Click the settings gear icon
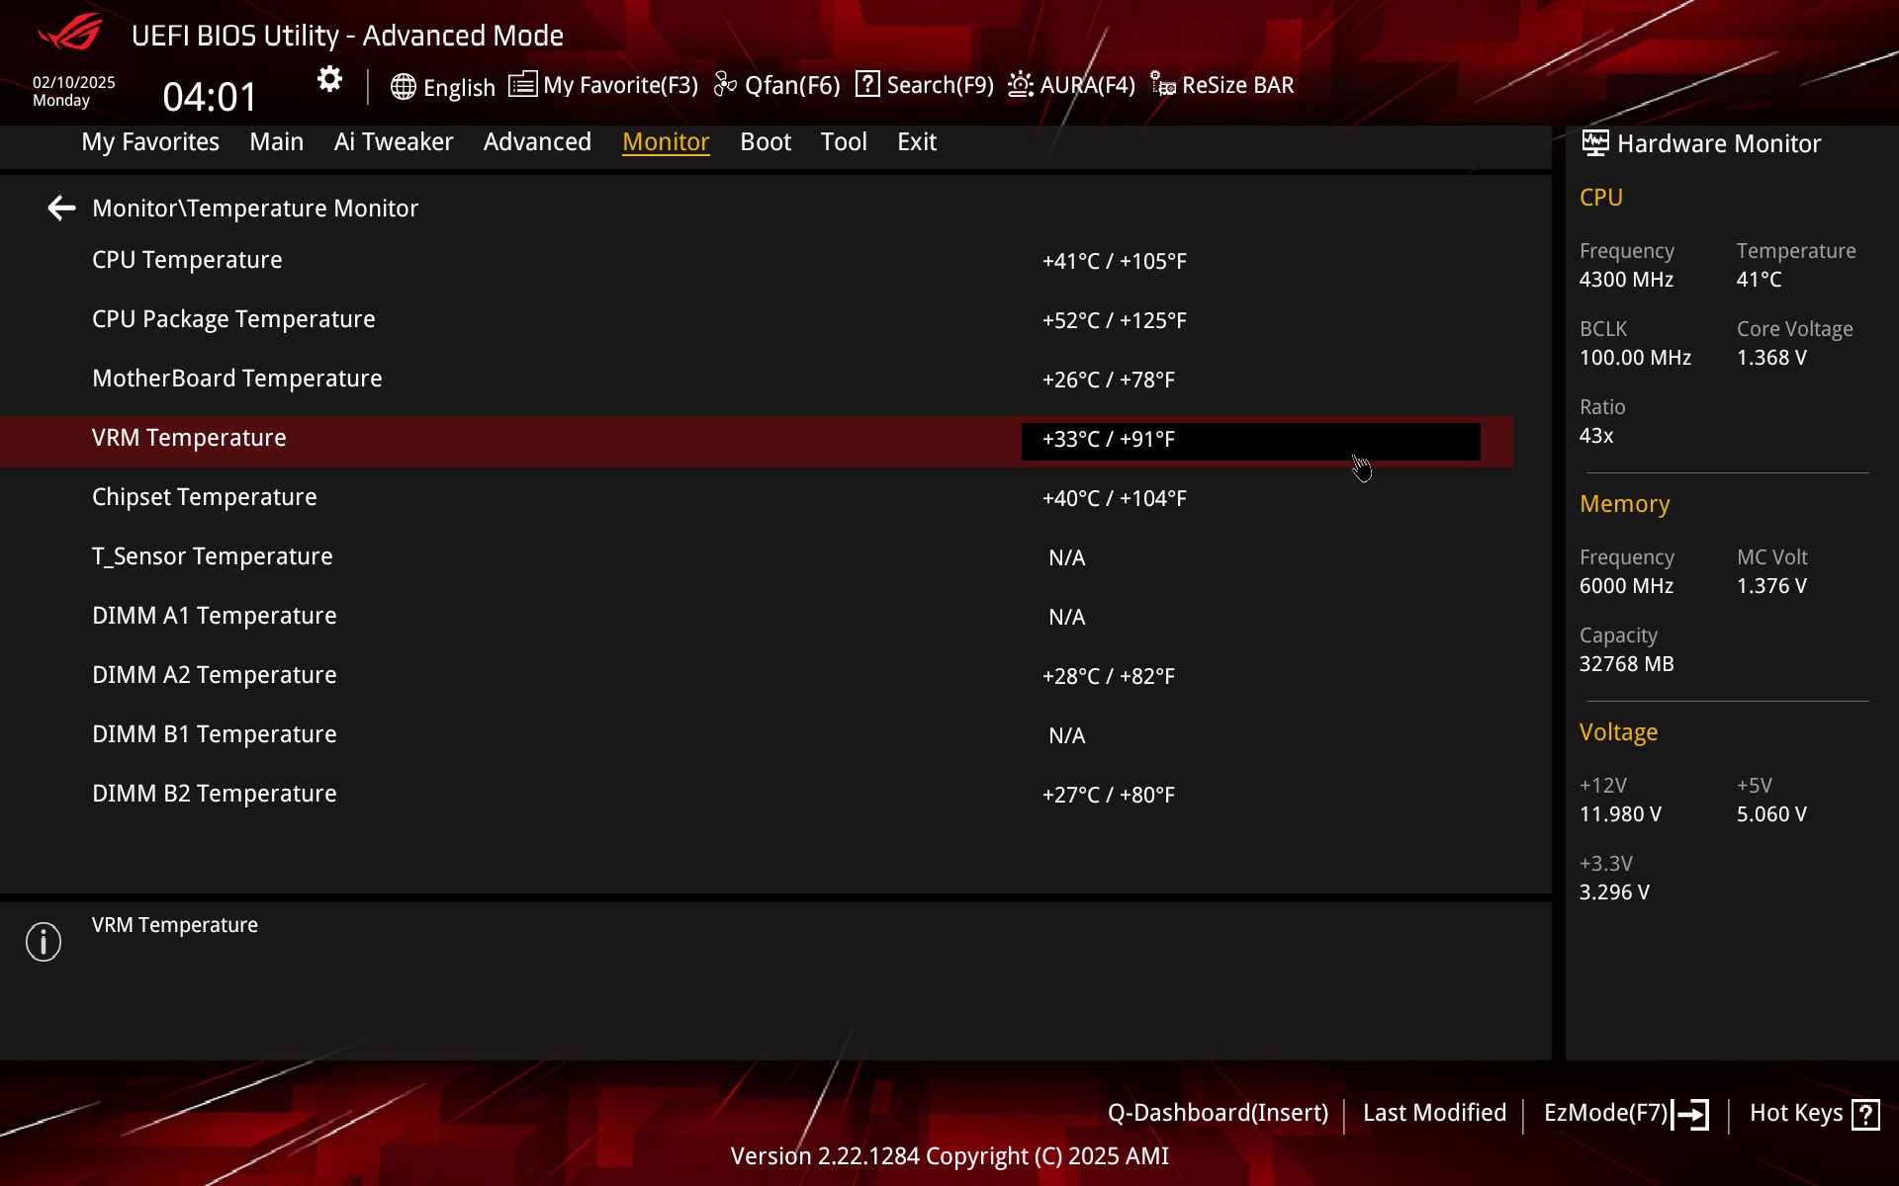 pyautogui.click(x=329, y=80)
